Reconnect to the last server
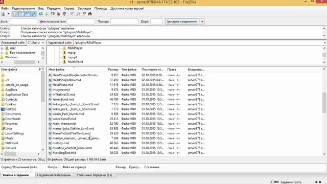Screen dimensions: 327x184 pos(64,14)
